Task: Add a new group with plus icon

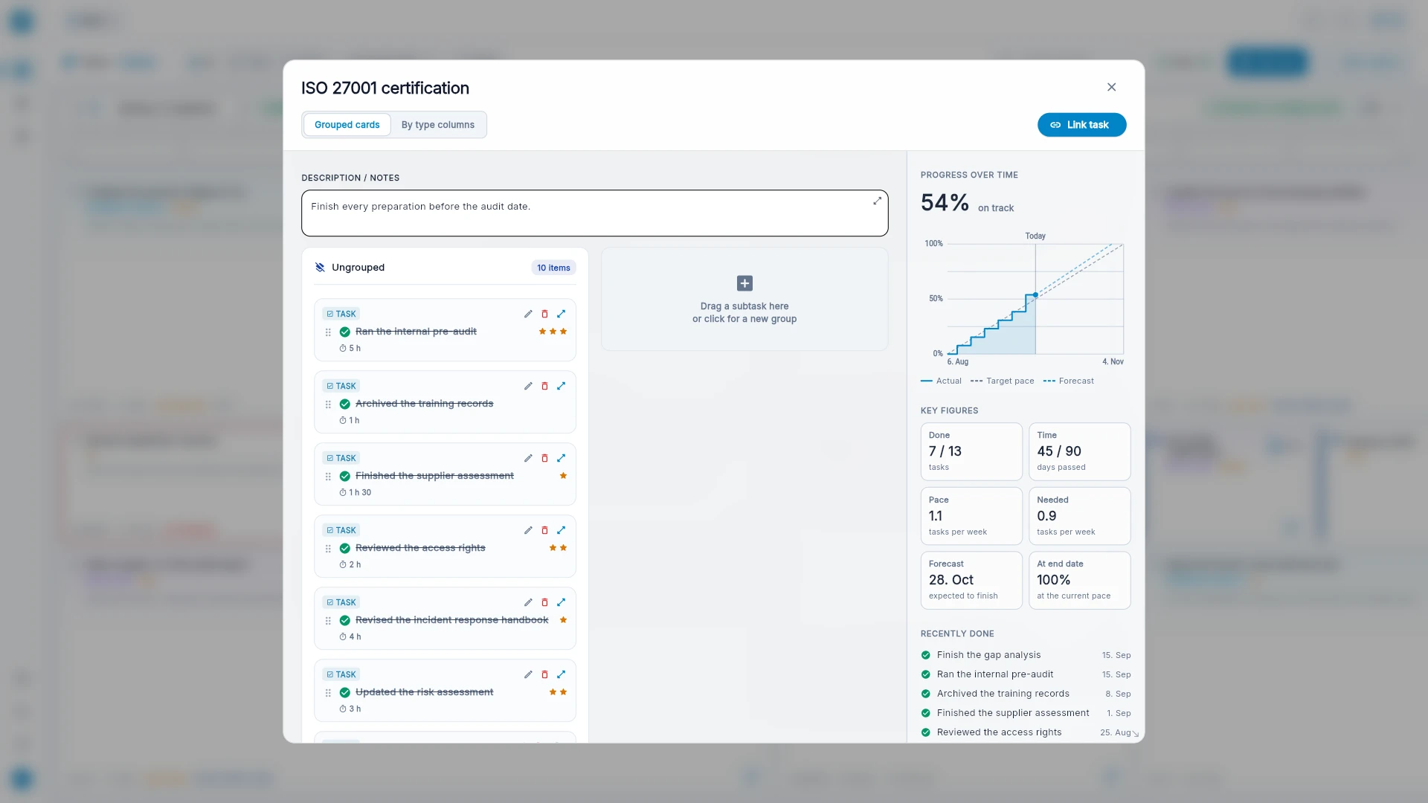Action: (x=744, y=283)
